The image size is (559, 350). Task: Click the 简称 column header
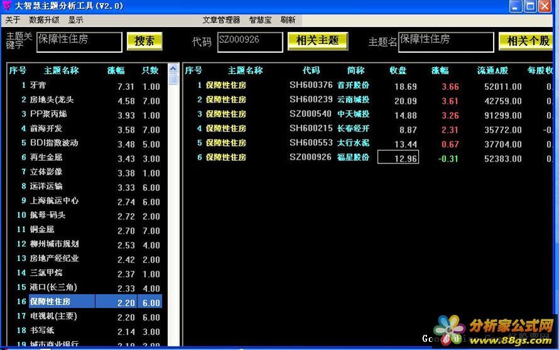(x=356, y=70)
